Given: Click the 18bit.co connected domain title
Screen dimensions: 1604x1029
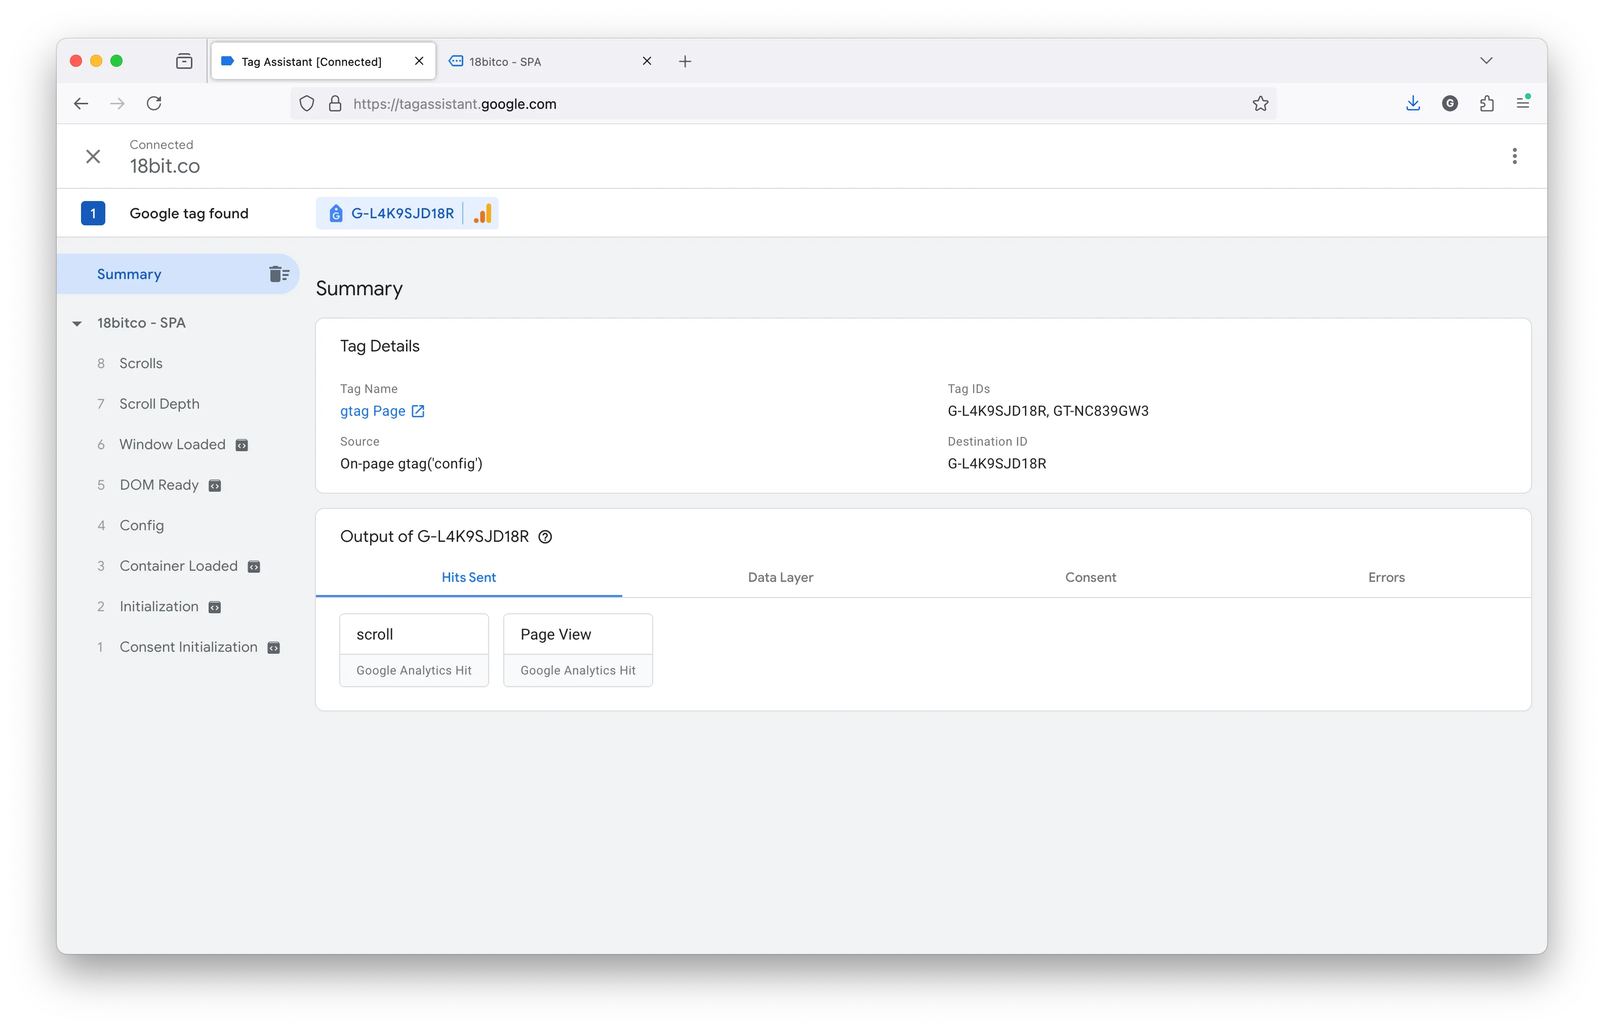Looking at the screenshot, I should click(165, 166).
